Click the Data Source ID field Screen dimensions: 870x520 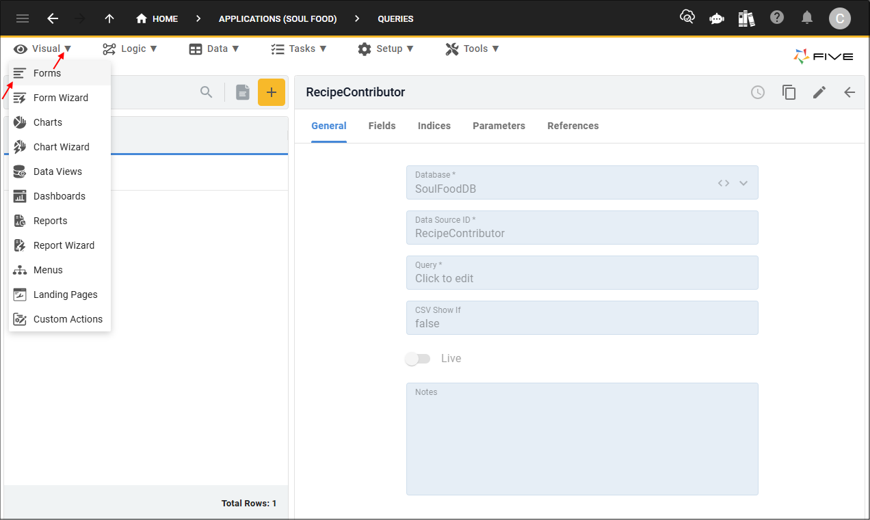point(582,228)
